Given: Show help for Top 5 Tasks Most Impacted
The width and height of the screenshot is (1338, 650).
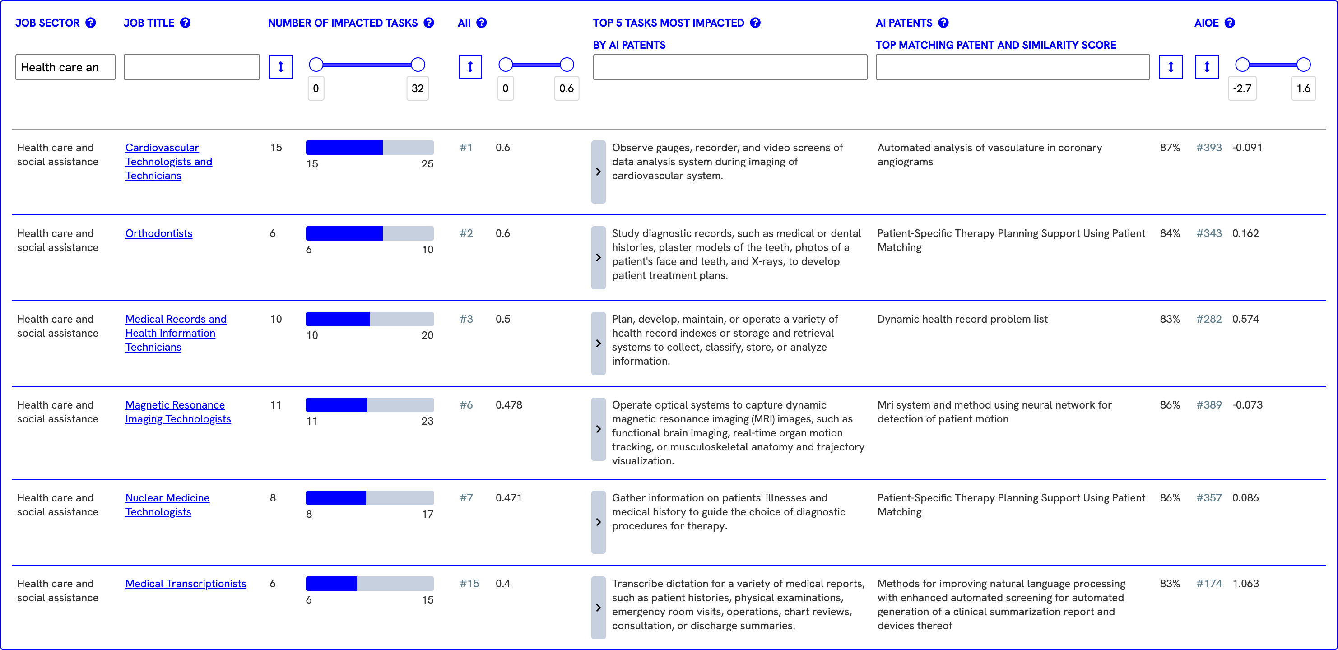Looking at the screenshot, I should pos(755,23).
